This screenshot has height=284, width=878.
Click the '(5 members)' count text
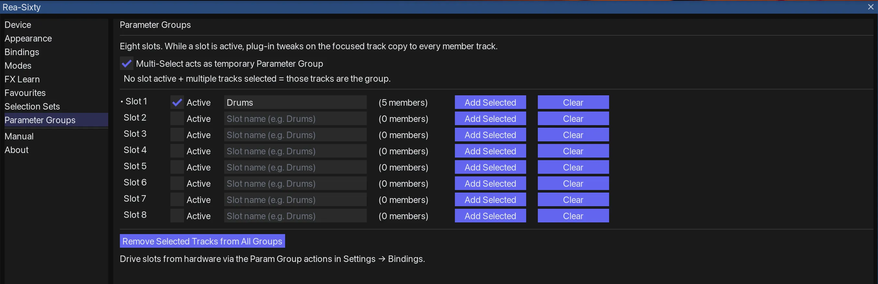403,103
